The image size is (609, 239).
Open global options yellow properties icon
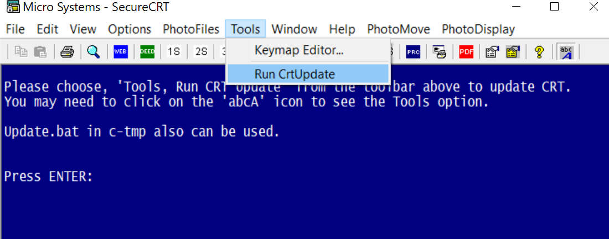pyautogui.click(x=512, y=51)
